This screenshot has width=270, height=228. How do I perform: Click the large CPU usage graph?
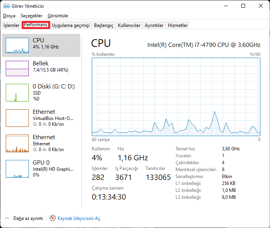[176, 97]
